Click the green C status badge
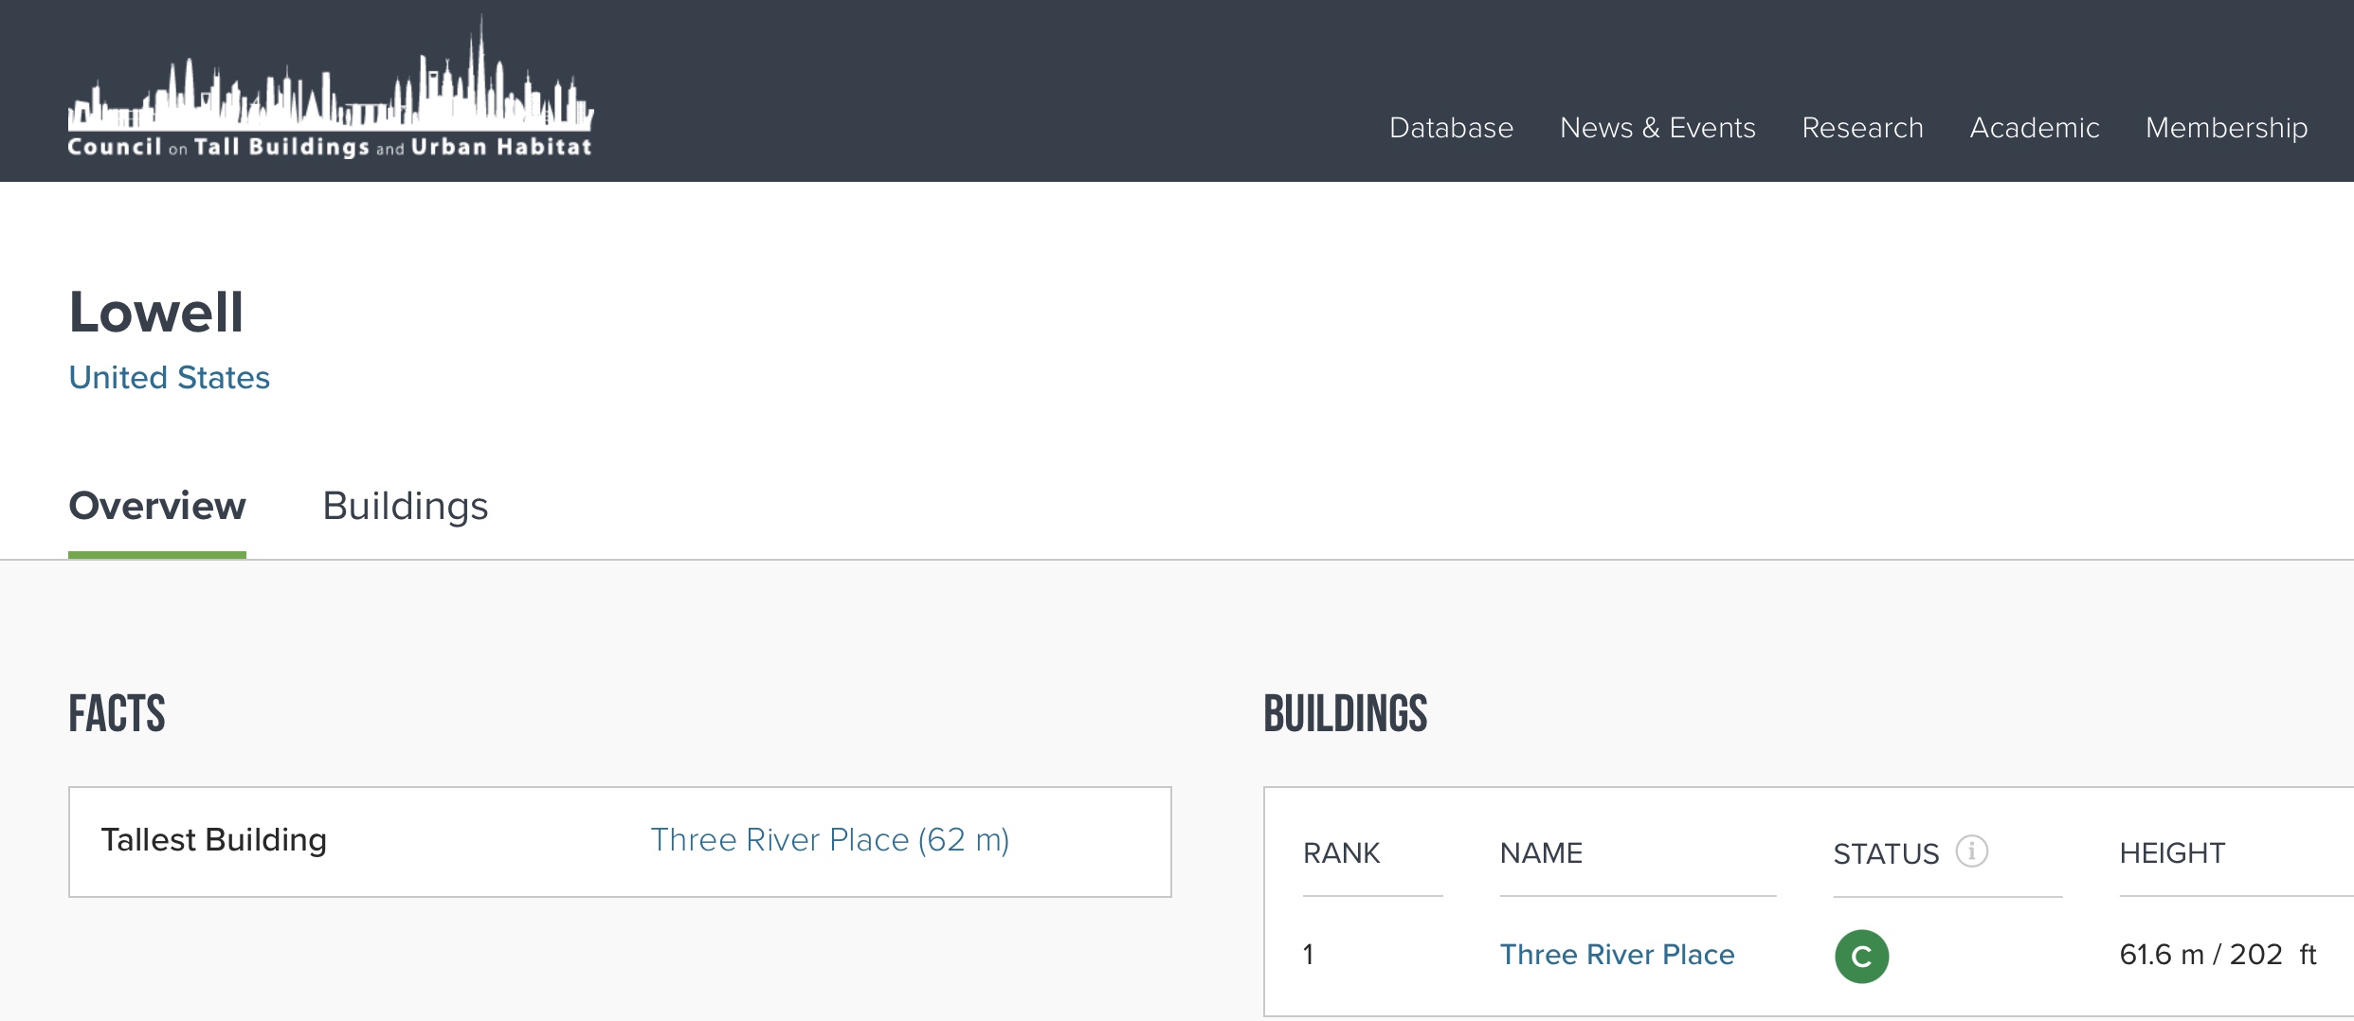2354x1021 pixels. (x=1861, y=957)
